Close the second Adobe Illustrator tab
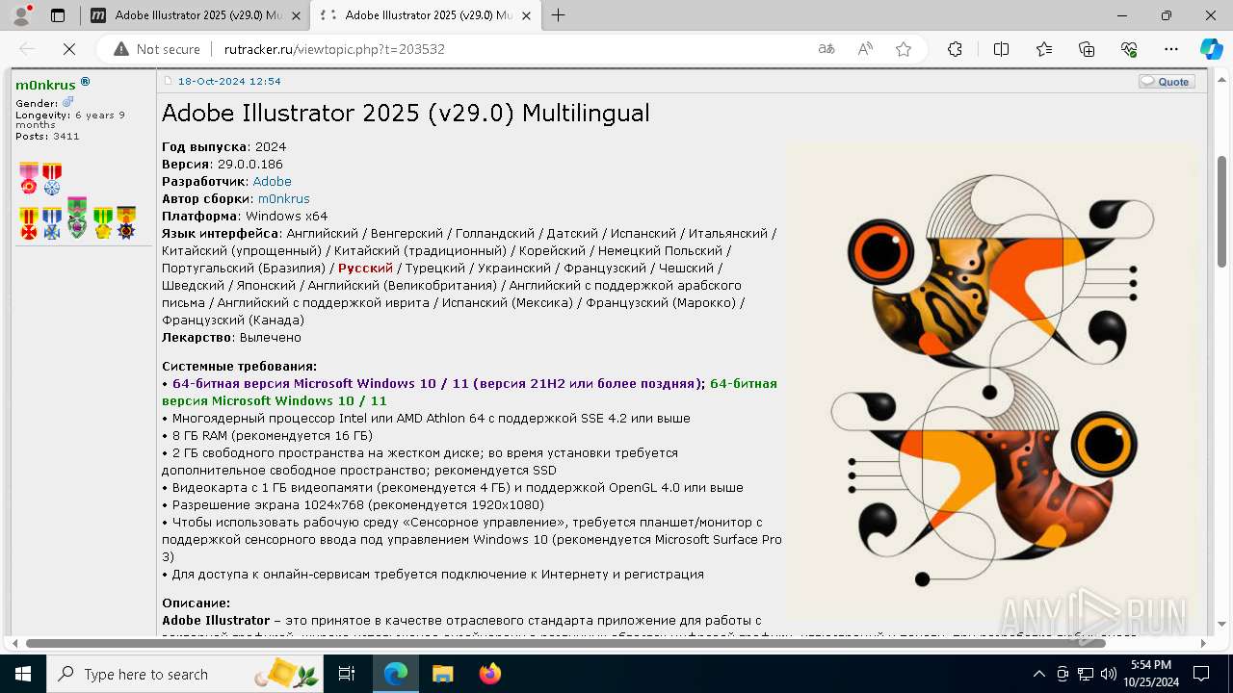This screenshot has width=1233, height=693. click(526, 15)
